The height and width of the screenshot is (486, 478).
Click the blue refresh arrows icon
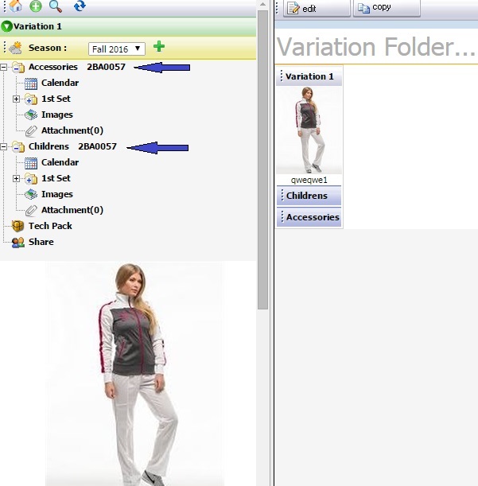(80, 6)
